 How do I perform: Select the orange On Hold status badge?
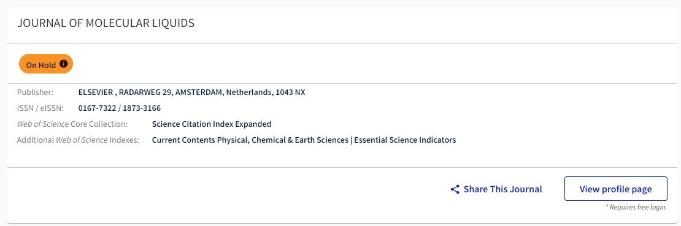(x=45, y=64)
